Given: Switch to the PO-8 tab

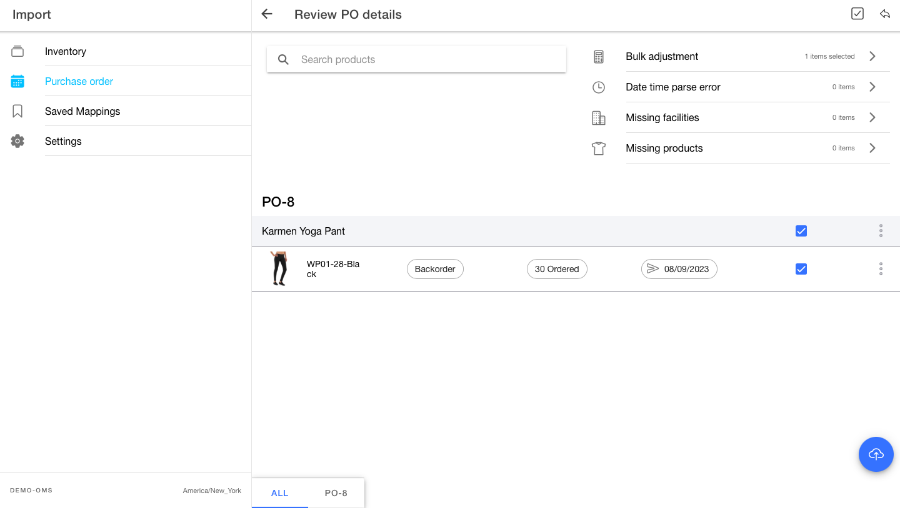Looking at the screenshot, I should pos(336,493).
